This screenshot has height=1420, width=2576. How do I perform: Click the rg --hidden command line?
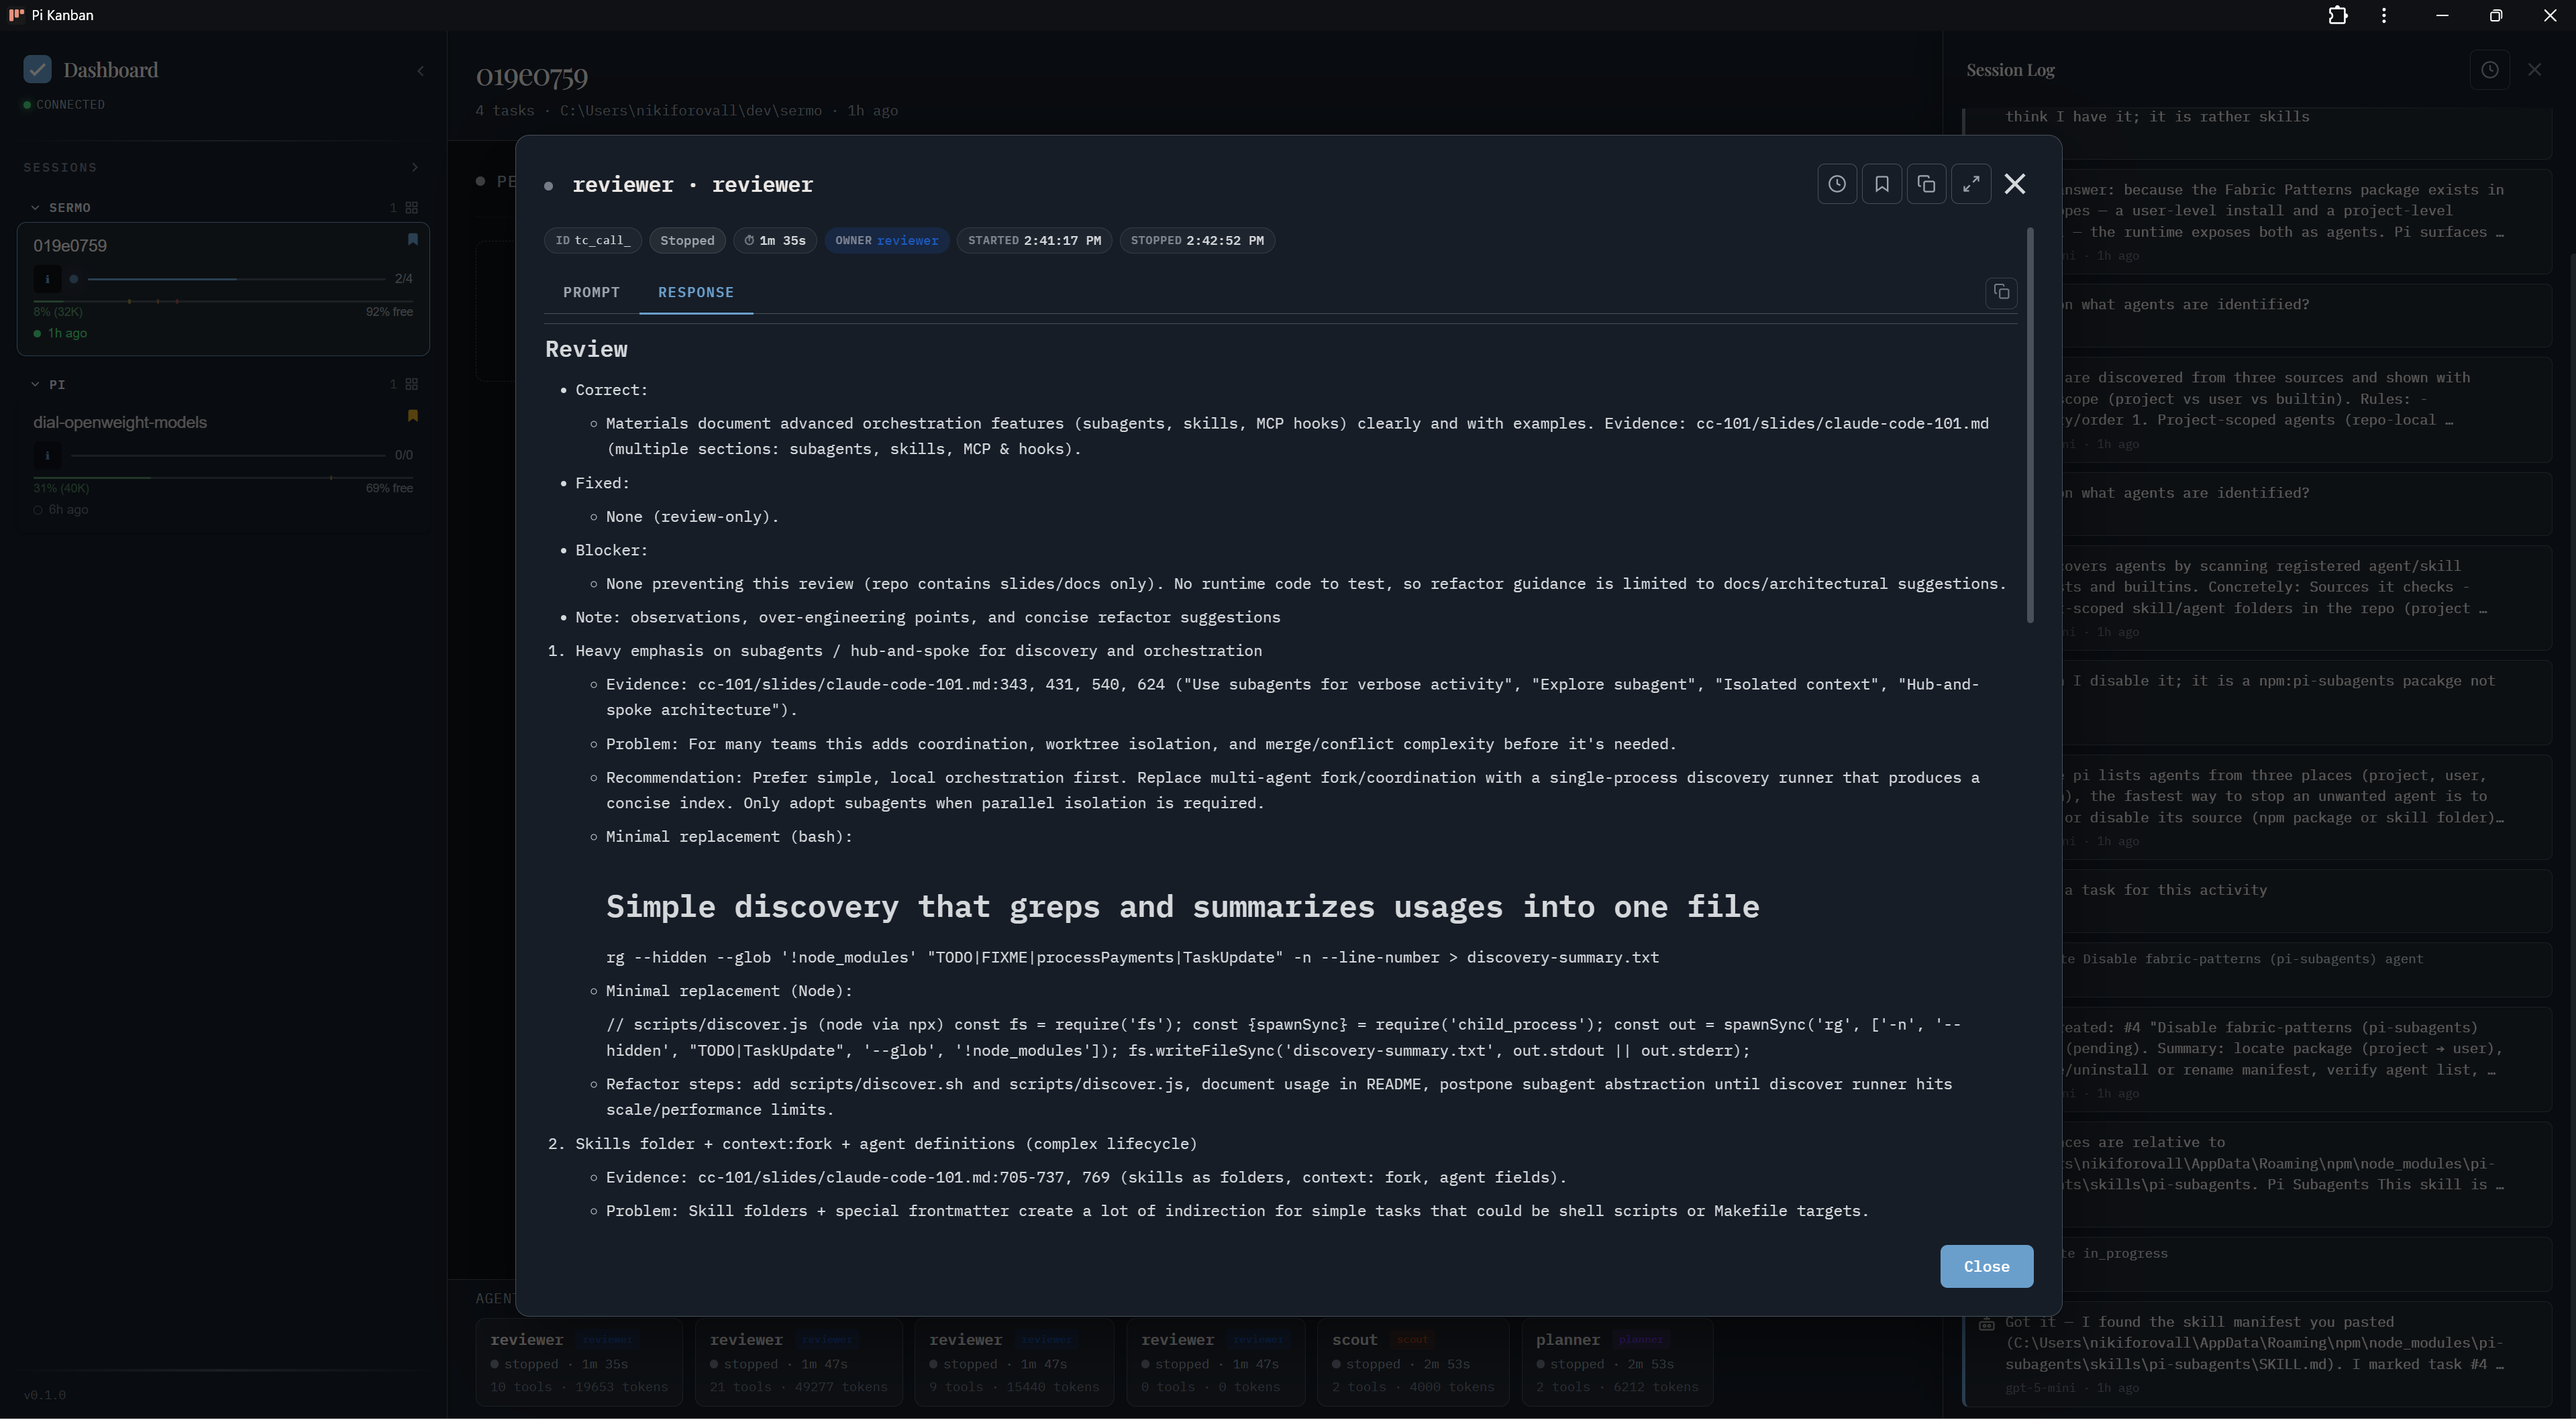[1132, 959]
